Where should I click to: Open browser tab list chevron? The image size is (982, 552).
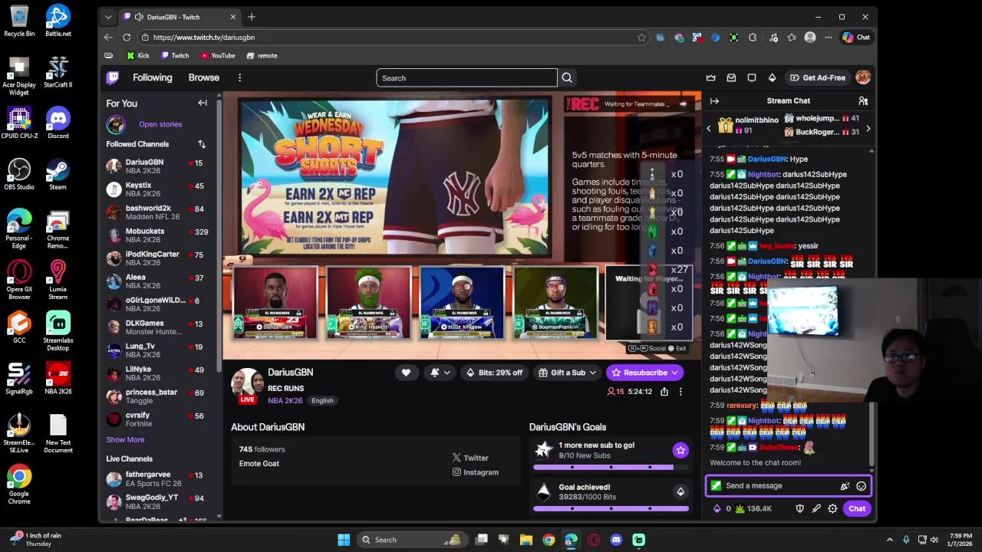[x=108, y=17]
